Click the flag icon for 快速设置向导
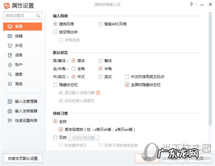Screen dimensions: 215x166 pos(10,120)
